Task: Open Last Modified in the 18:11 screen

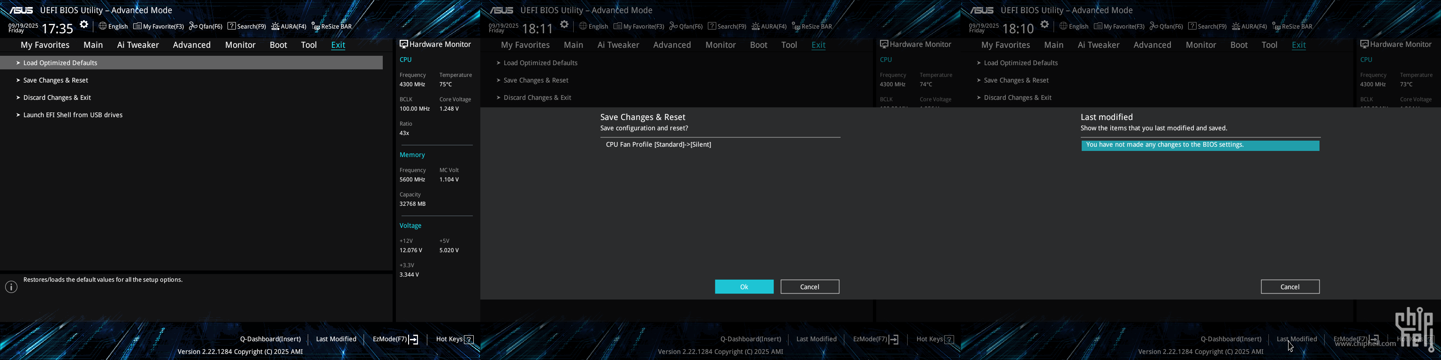Action: (817, 339)
